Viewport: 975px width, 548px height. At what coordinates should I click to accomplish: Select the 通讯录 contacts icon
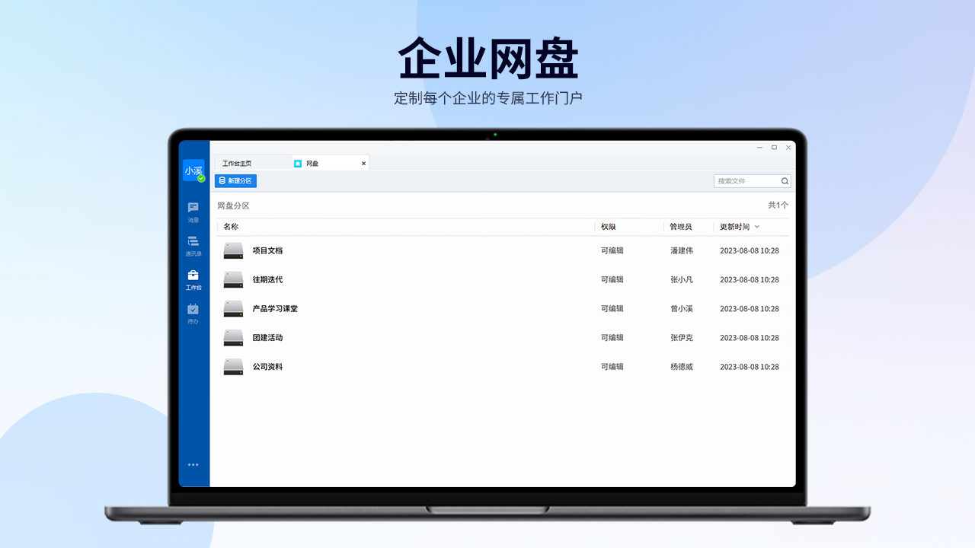[x=193, y=244]
